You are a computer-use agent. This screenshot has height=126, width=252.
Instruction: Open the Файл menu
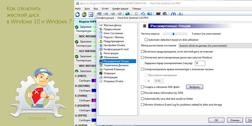tap(78, 9)
